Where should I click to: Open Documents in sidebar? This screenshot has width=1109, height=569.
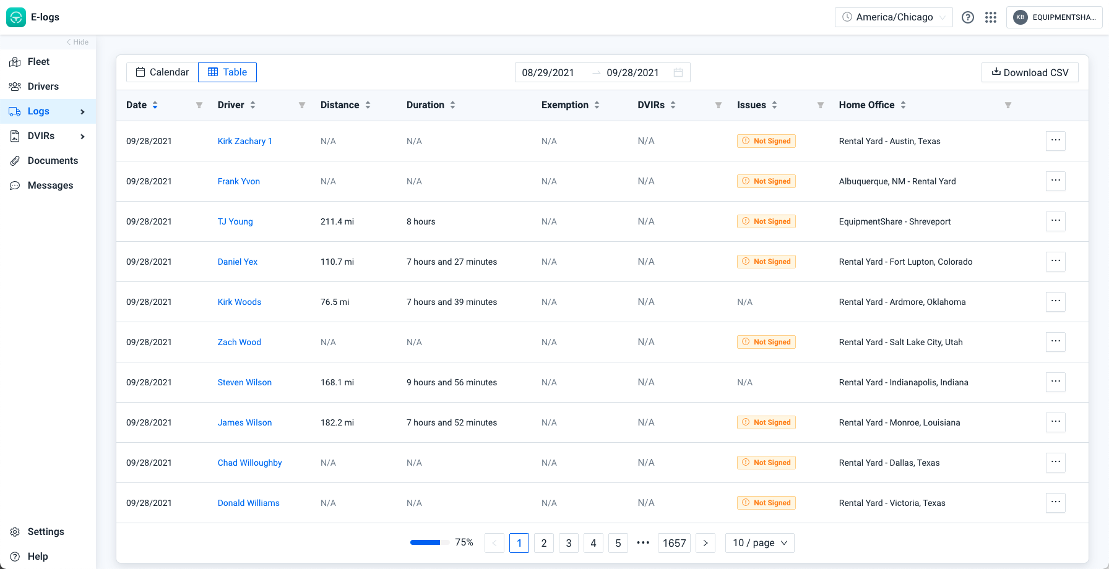coord(48,161)
